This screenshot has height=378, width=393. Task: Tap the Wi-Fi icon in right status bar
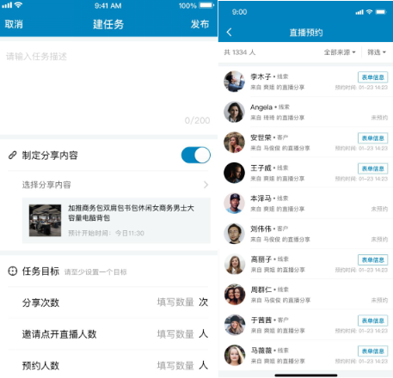[369, 12]
